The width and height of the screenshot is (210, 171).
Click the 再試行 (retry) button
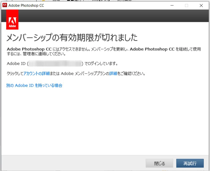pos(190,163)
